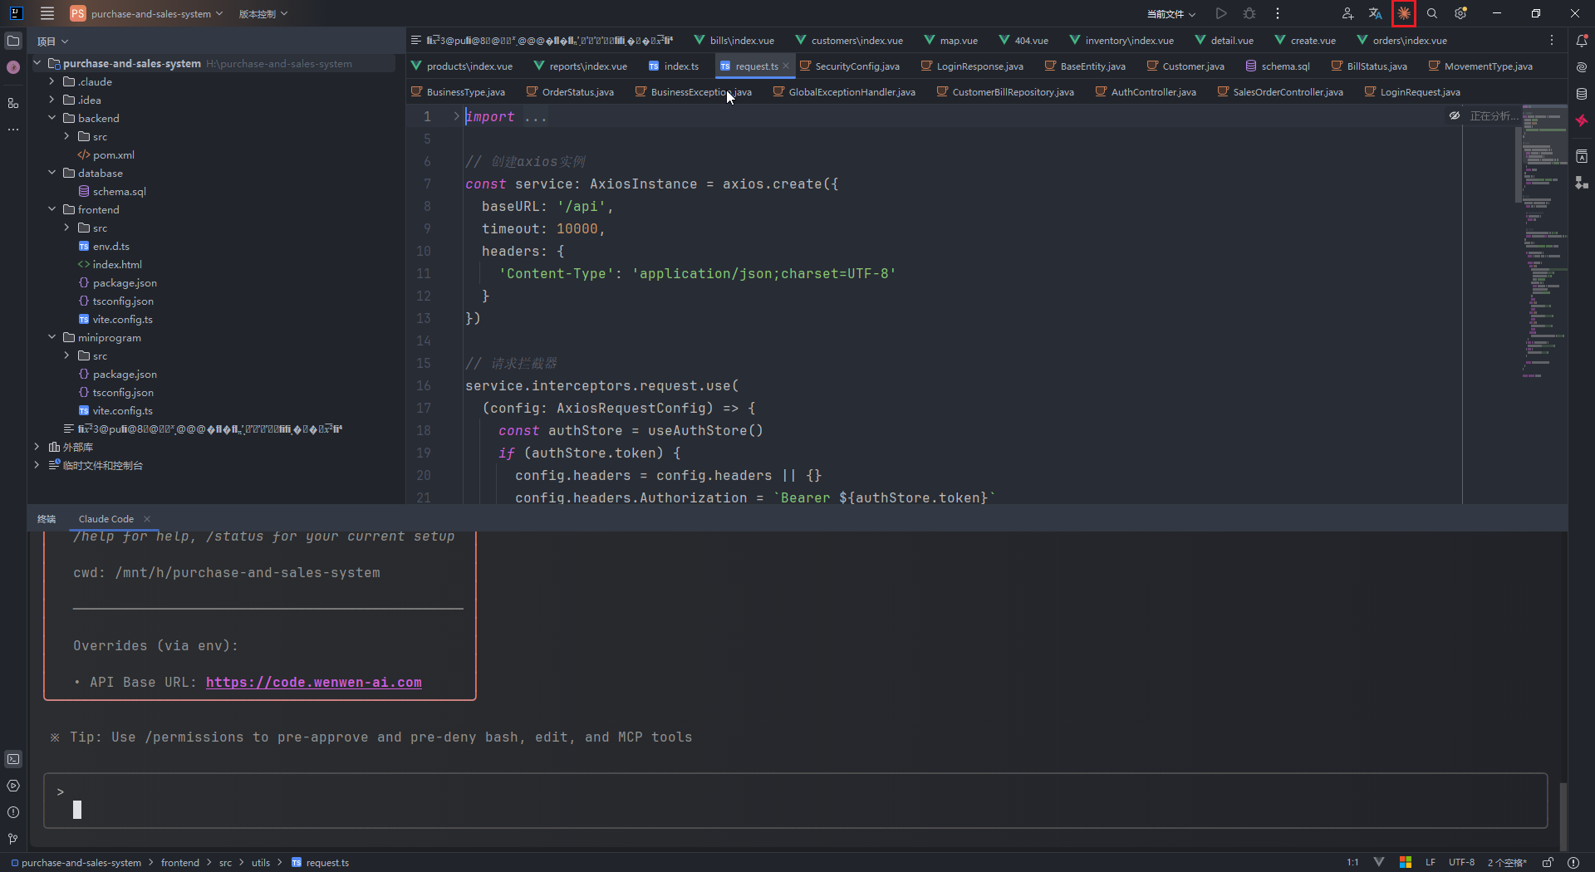Open index.html in project tree
This screenshot has width=1595, height=872.
coord(117,264)
